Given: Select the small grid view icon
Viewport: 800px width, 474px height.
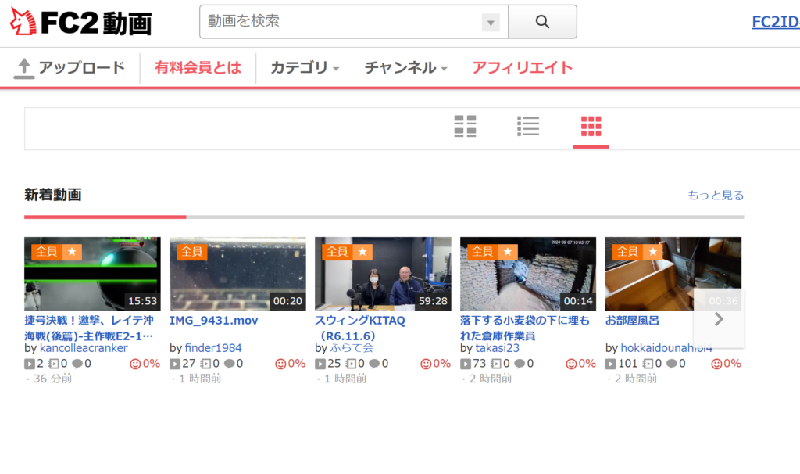Looking at the screenshot, I should [x=591, y=126].
